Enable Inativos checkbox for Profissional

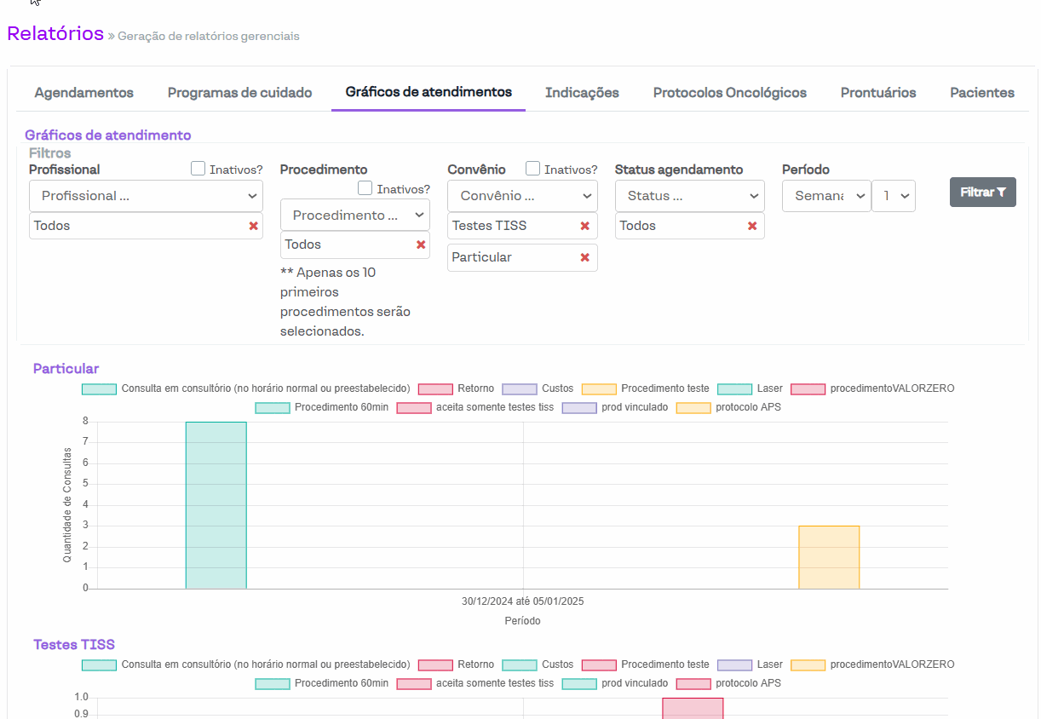(x=198, y=169)
